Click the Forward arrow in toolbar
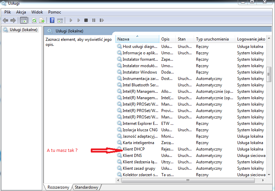This screenshot has height=191, width=275. coord(13,20)
